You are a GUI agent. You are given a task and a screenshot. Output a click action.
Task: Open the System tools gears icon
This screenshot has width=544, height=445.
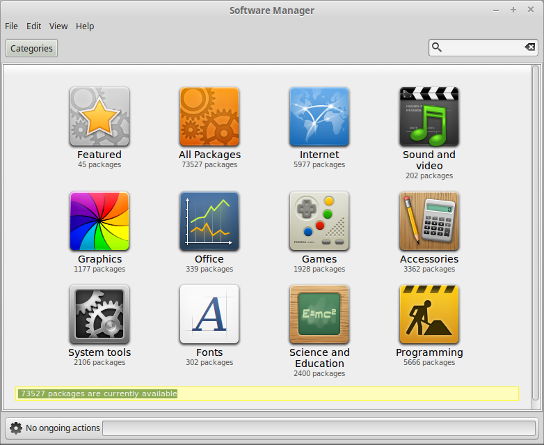(99, 314)
